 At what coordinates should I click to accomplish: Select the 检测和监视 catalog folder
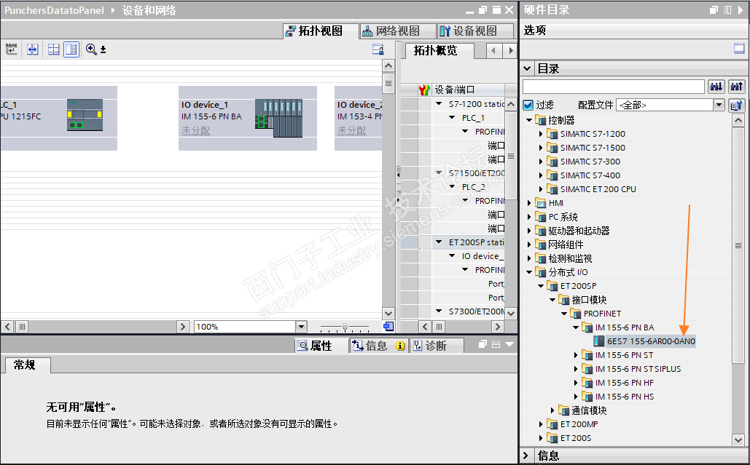570,258
